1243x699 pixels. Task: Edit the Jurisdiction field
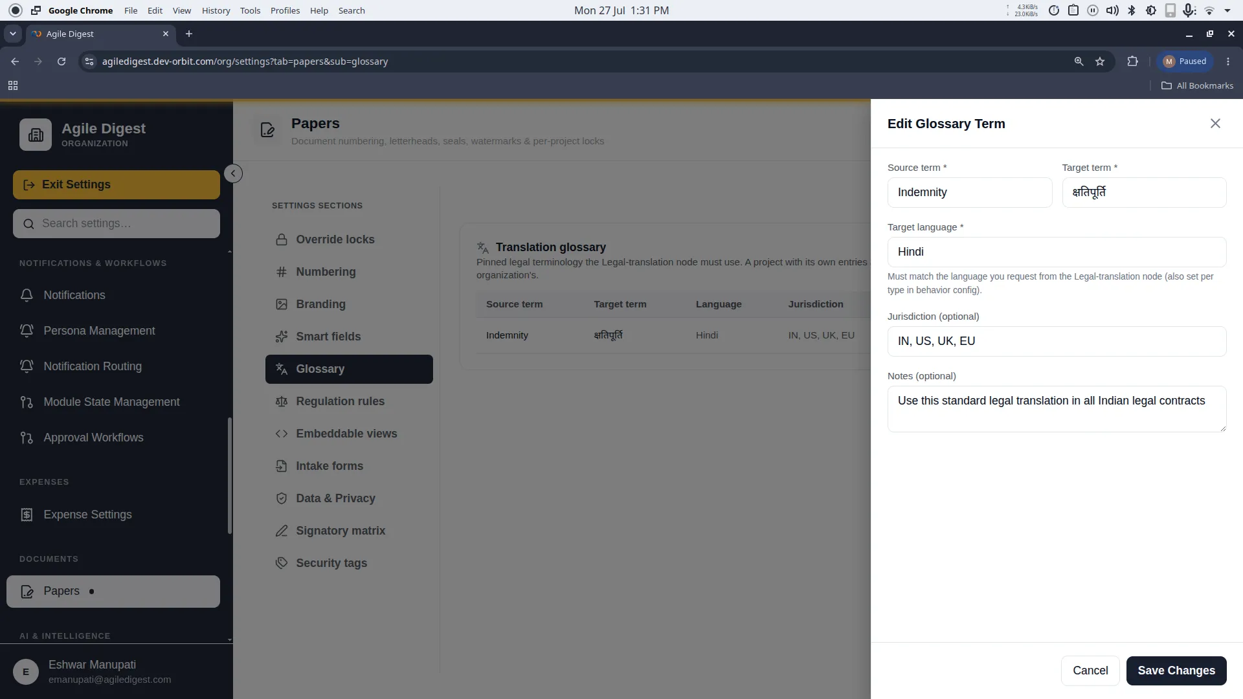(1057, 341)
